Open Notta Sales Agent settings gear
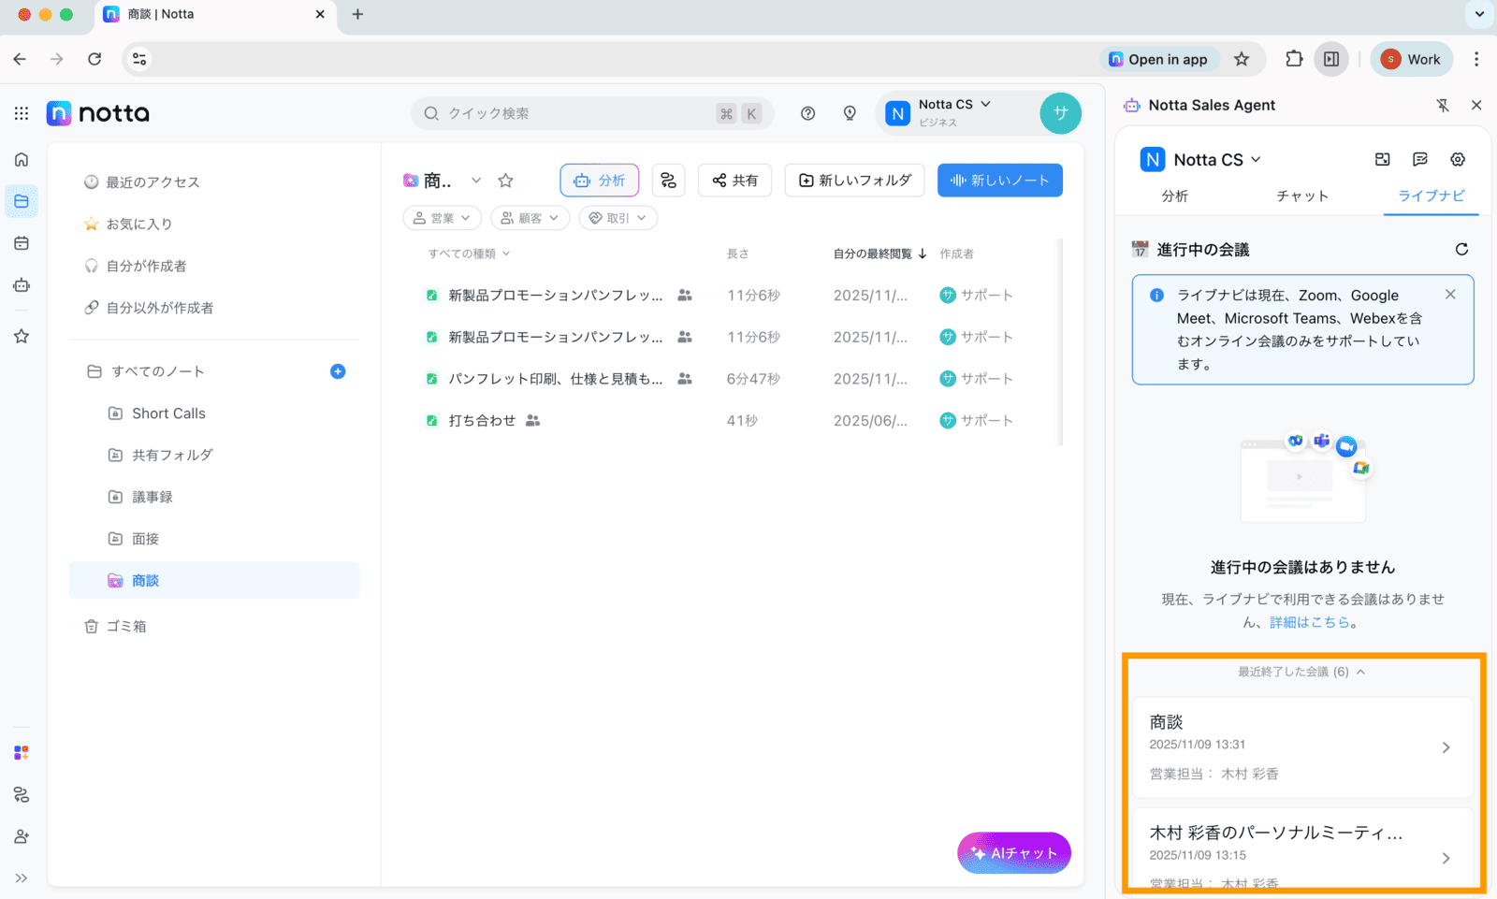1497x899 pixels. 1458,159
